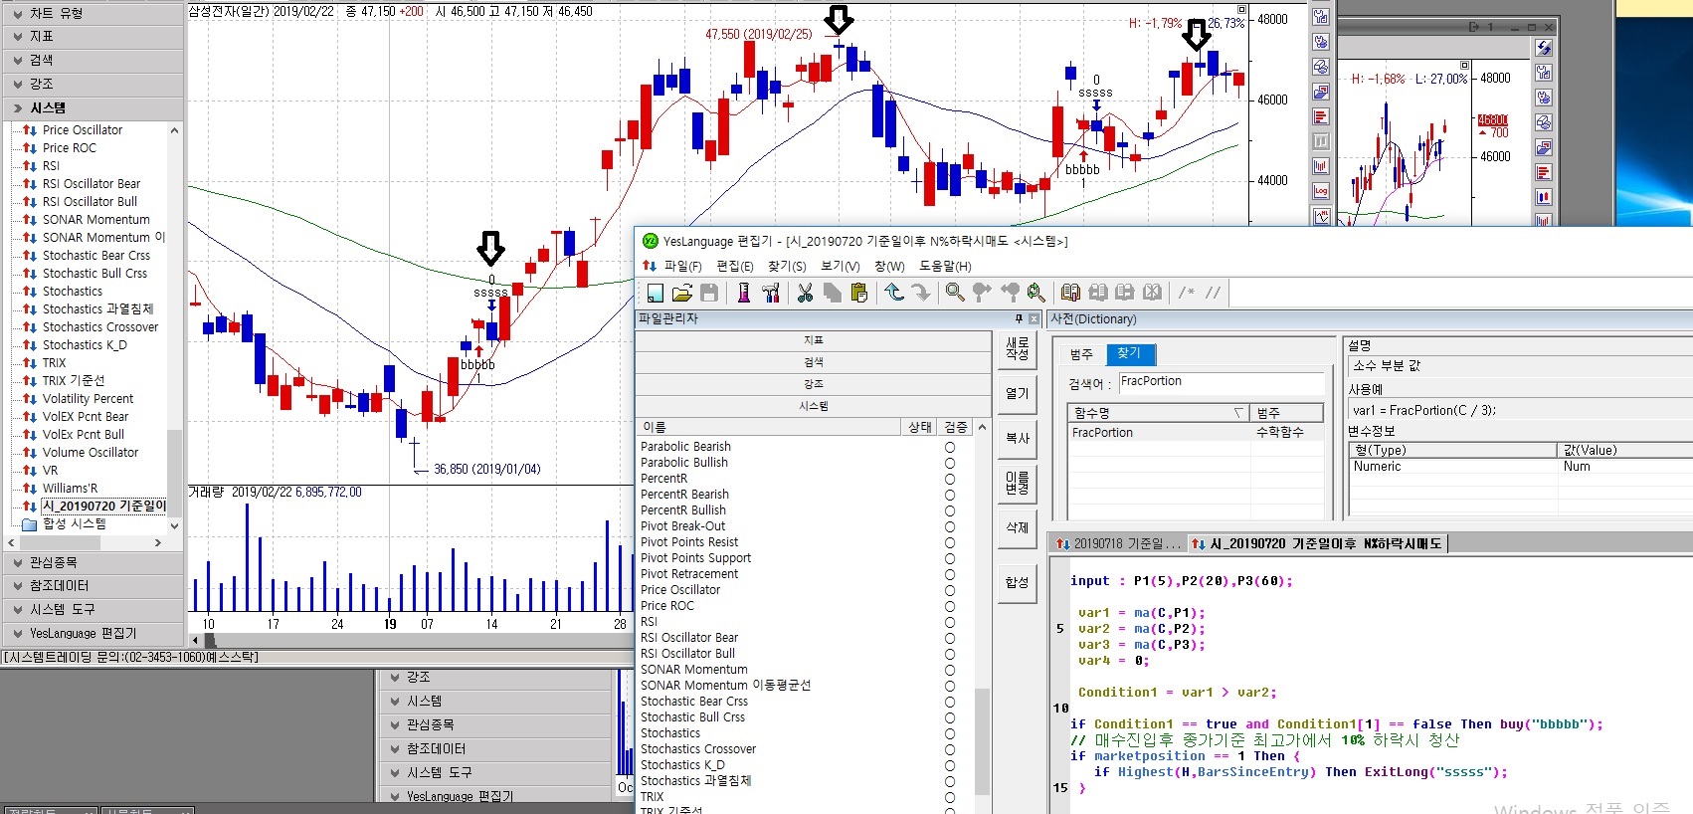The height and width of the screenshot is (814, 1693).
Task: Click the Undo arrow icon
Action: pyautogui.click(x=894, y=293)
